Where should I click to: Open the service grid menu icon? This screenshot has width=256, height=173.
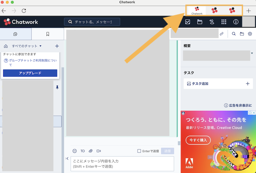pos(224,22)
